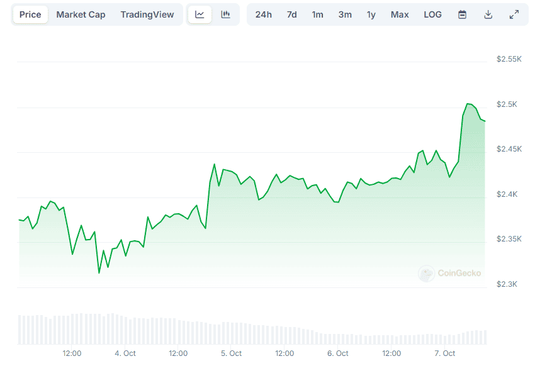The height and width of the screenshot is (366, 535).
Task: Open the calendar date range picker
Action: 462,14
